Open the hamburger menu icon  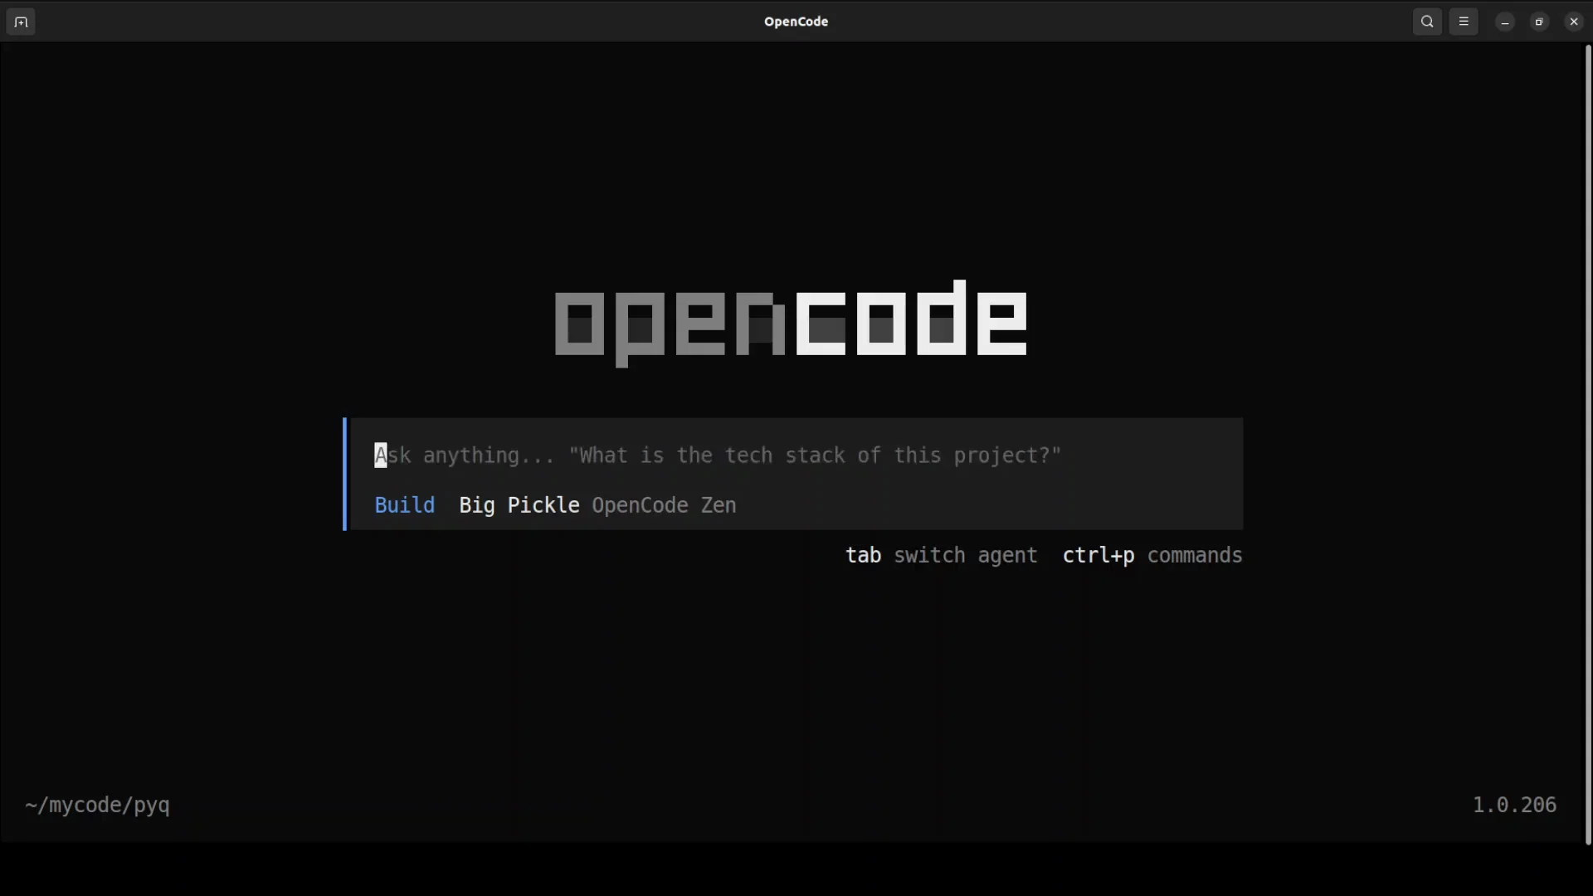tap(1464, 22)
